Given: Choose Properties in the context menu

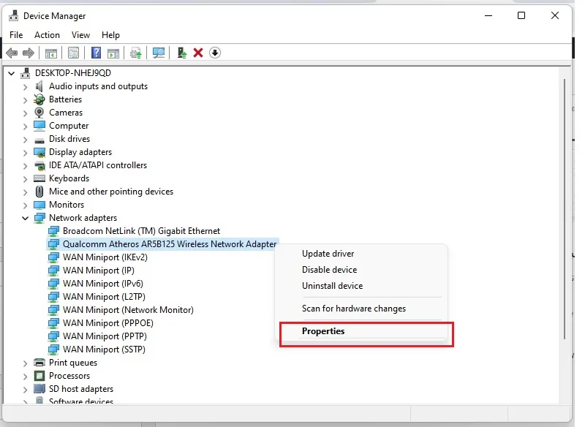Looking at the screenshot, I should (x=323, y=331).
